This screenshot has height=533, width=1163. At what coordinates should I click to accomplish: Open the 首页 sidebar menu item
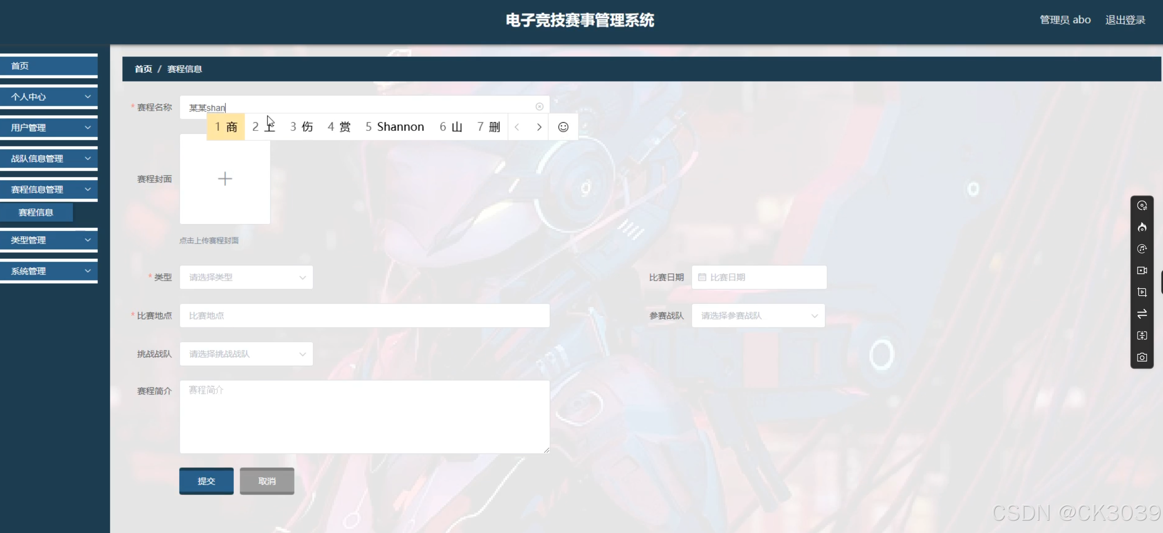pyautogui.click(x=49, y=66)
